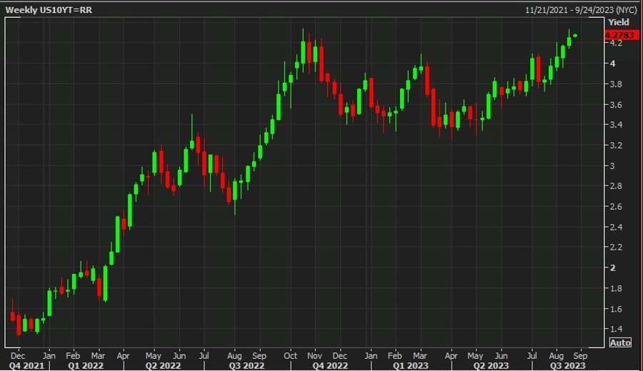Click the 4.2 value on the yield axis

coord(616,43)
